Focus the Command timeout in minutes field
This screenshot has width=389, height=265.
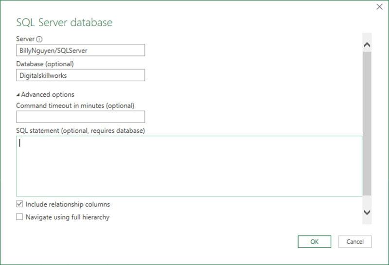[x=80, y=117]
